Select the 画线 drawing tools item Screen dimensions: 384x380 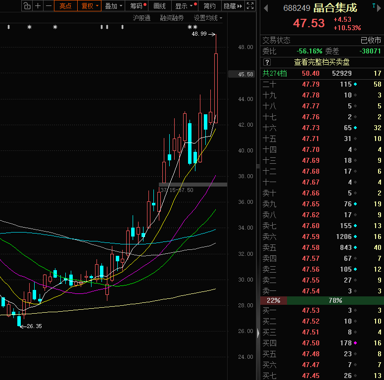(x=159, y=6)
